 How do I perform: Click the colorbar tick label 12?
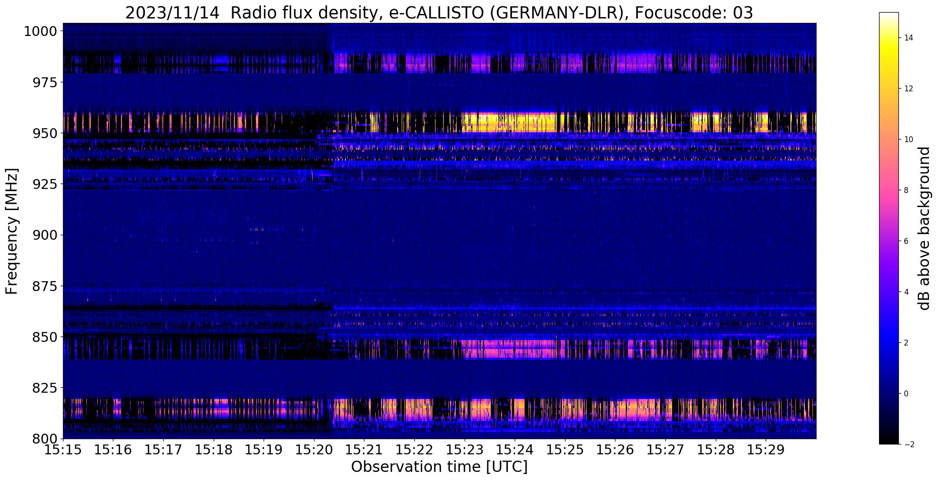[908, 89]
